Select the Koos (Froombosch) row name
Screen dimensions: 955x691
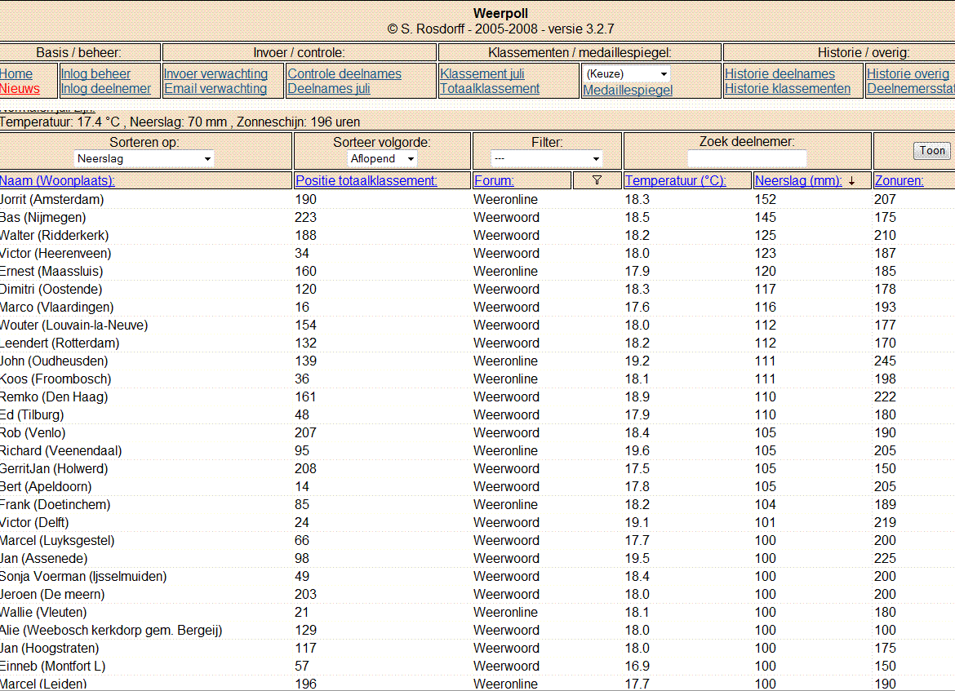point(56,379)
